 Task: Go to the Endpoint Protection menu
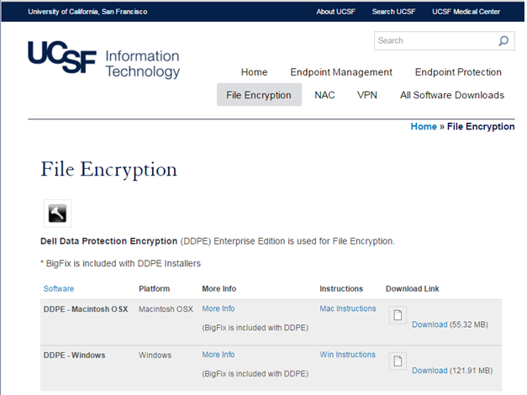click(x=458, y=72)
